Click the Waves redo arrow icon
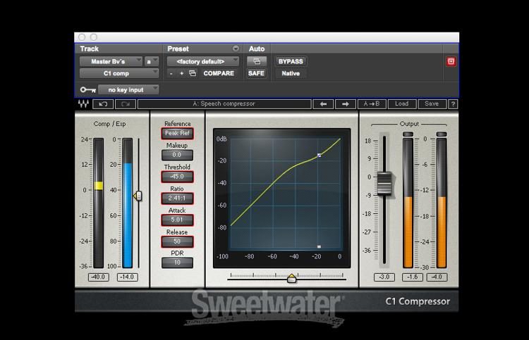This screenshot has width=529, height=340. (x=126, y=104)
